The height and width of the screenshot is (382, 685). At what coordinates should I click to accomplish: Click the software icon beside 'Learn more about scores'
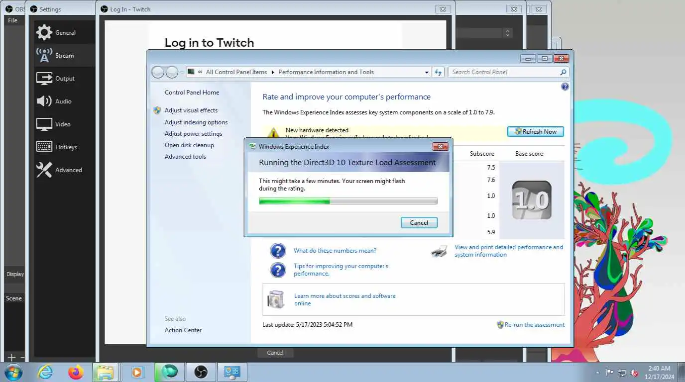pyautogui.click(x=276, y=299)
